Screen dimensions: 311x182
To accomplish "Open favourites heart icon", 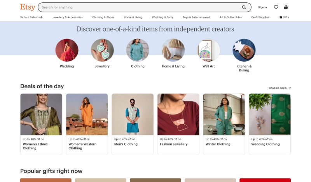I will (276, 7).
